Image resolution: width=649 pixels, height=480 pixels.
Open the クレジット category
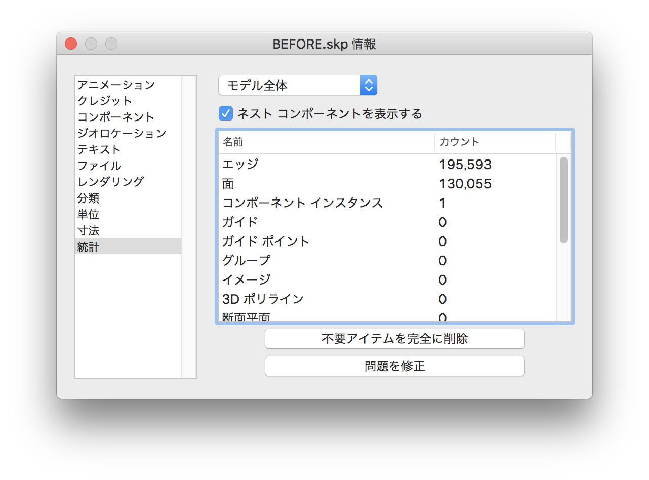(105, 101)
